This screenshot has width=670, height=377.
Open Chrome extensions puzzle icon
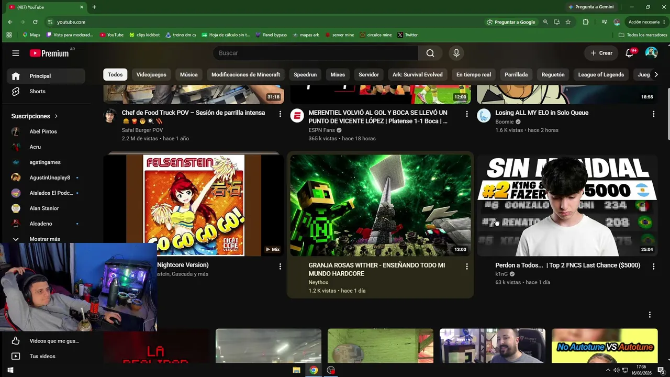click(586, 22)
